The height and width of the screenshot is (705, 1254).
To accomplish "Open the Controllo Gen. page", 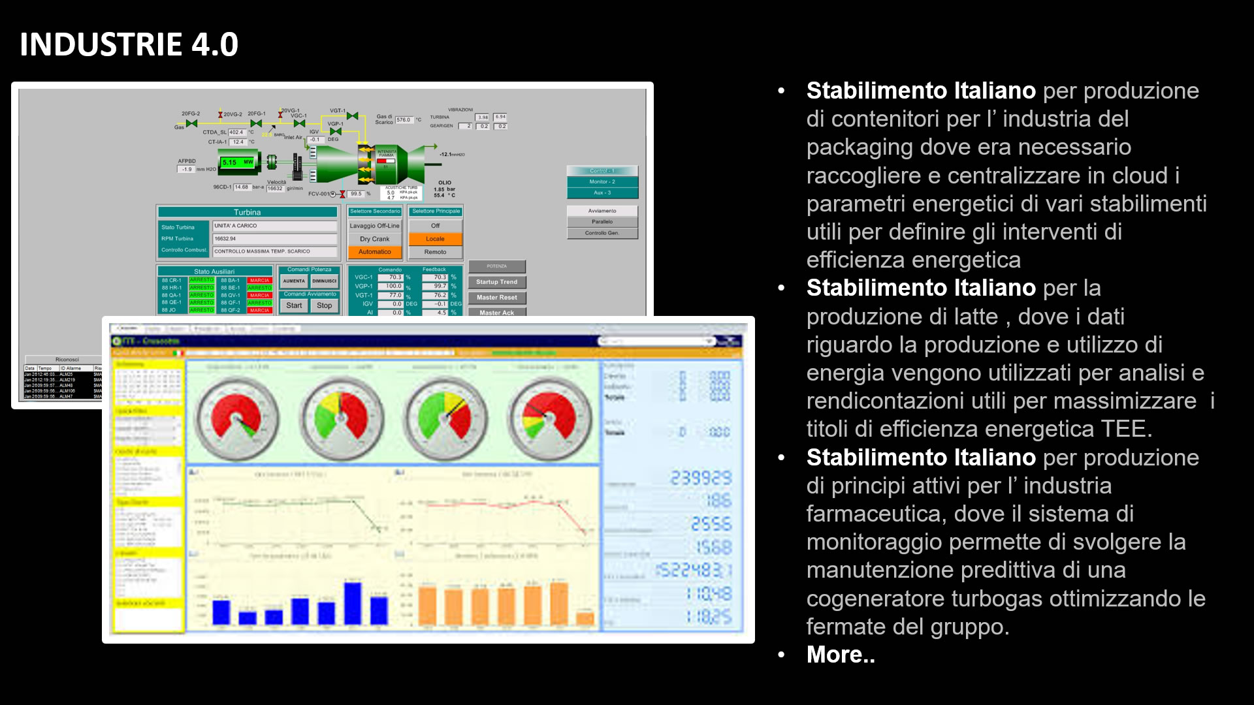I will (x=602, y=233).
